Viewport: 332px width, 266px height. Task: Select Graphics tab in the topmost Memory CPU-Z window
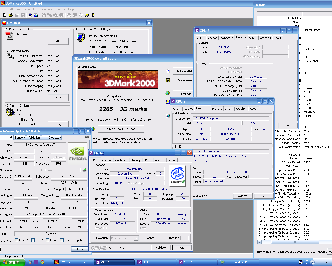coord(265,38)
